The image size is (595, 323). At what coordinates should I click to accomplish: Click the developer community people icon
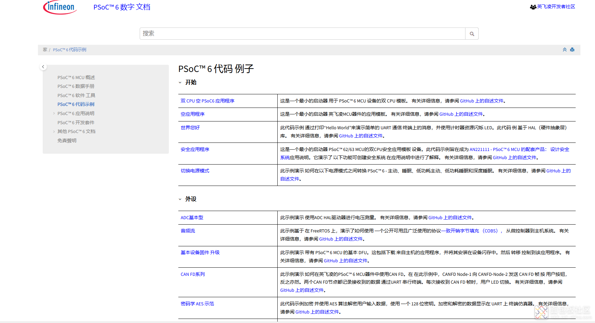coord(533,7)
